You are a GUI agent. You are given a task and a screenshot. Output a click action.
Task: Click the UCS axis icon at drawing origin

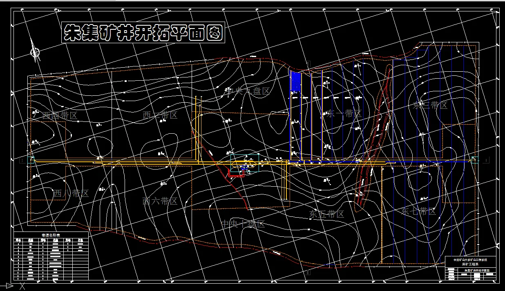point(12,286)
